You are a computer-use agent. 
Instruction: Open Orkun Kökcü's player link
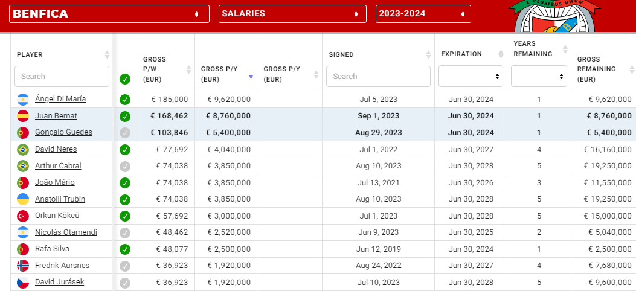57,215
